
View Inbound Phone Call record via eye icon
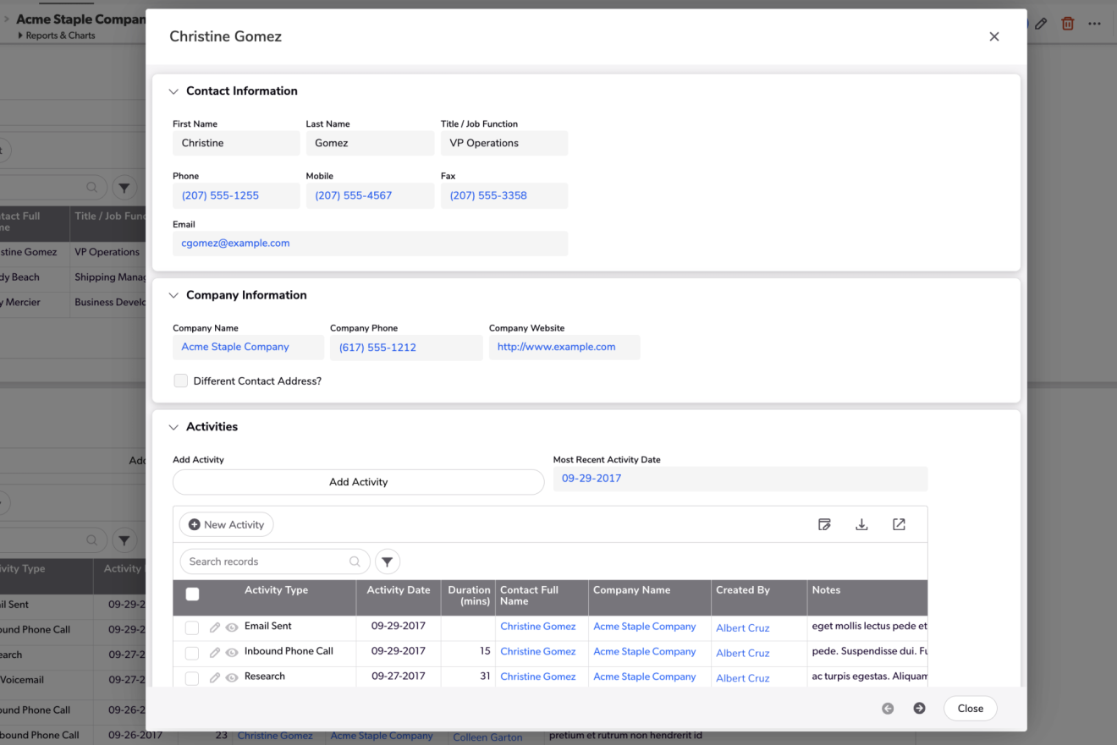(231, 653)
